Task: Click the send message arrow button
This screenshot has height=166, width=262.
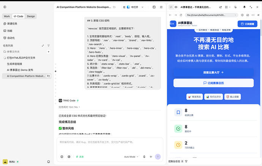Action: pyautogui.click(x=158, y=157)
